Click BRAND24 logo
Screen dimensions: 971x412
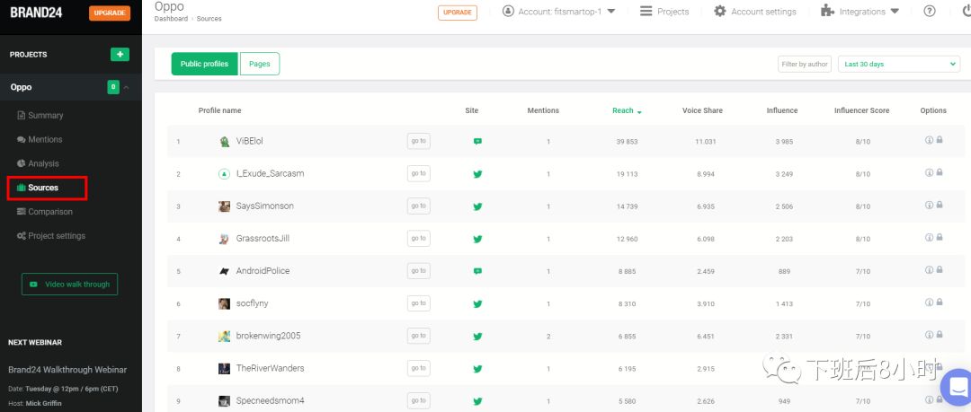(36, 13)
